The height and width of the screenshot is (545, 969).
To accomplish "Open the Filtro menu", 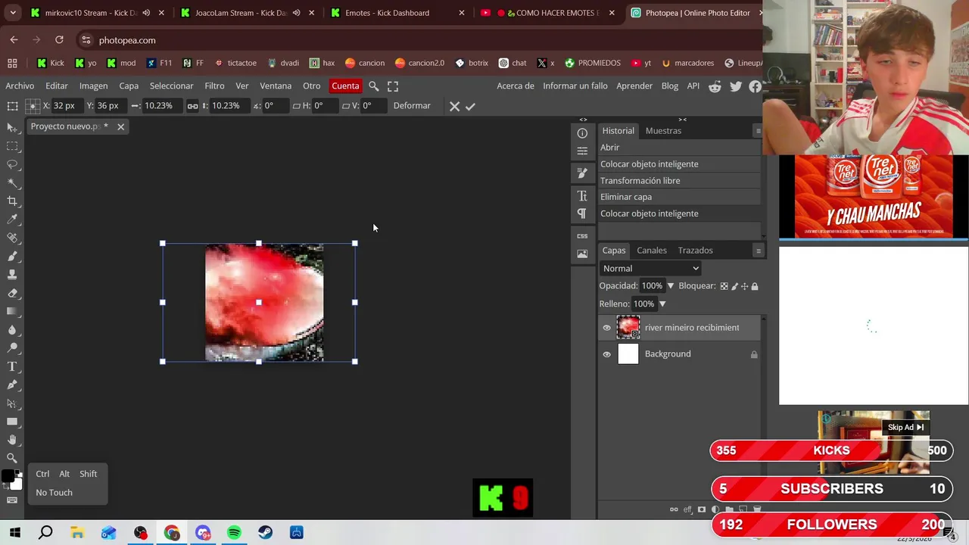I will [x=214, y=86].
